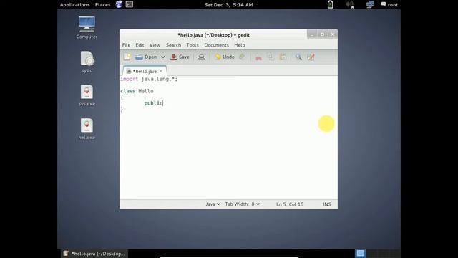Screen dimensions: 458x258
Task: Open the Search menu
Action: pos(173,45)
